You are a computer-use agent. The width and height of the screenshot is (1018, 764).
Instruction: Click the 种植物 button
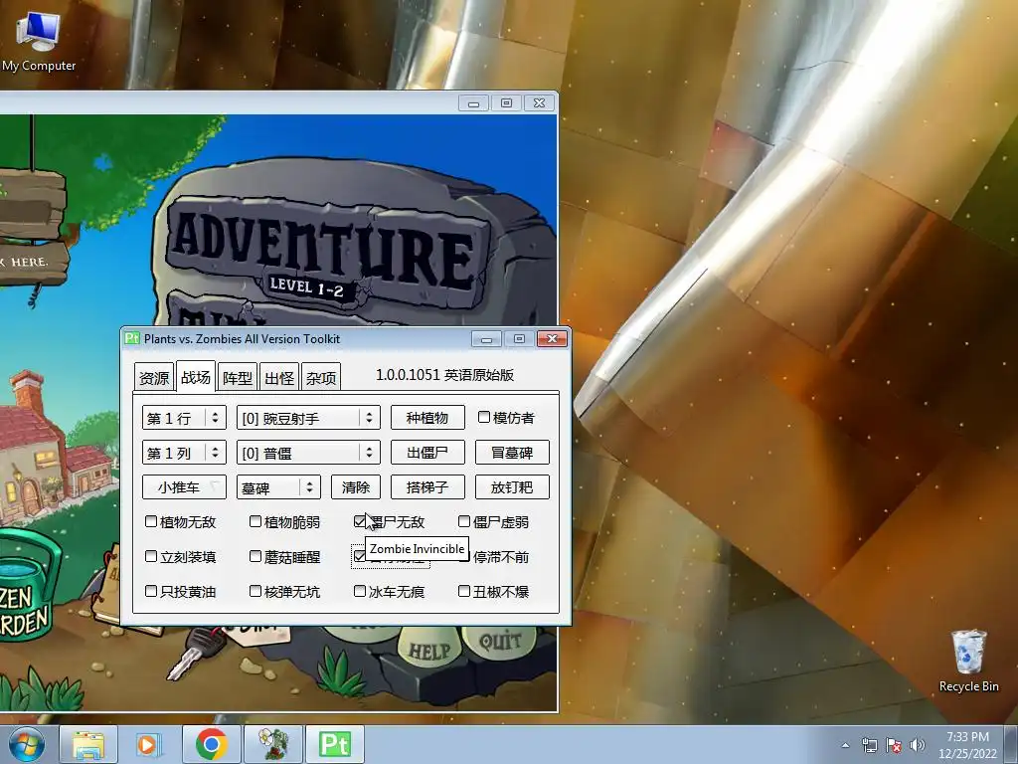pyautogui.click(x=427, y=418)
